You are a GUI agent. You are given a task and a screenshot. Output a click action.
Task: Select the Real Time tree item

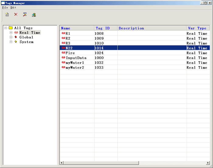pyautogui.click(x=30, y=33)
